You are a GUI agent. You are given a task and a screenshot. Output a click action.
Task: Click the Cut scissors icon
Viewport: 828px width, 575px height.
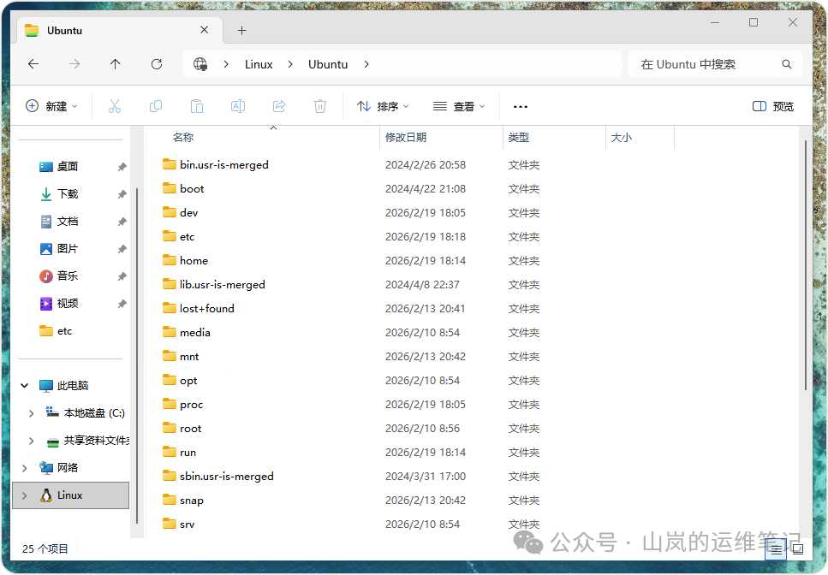[x=115, y=107]
